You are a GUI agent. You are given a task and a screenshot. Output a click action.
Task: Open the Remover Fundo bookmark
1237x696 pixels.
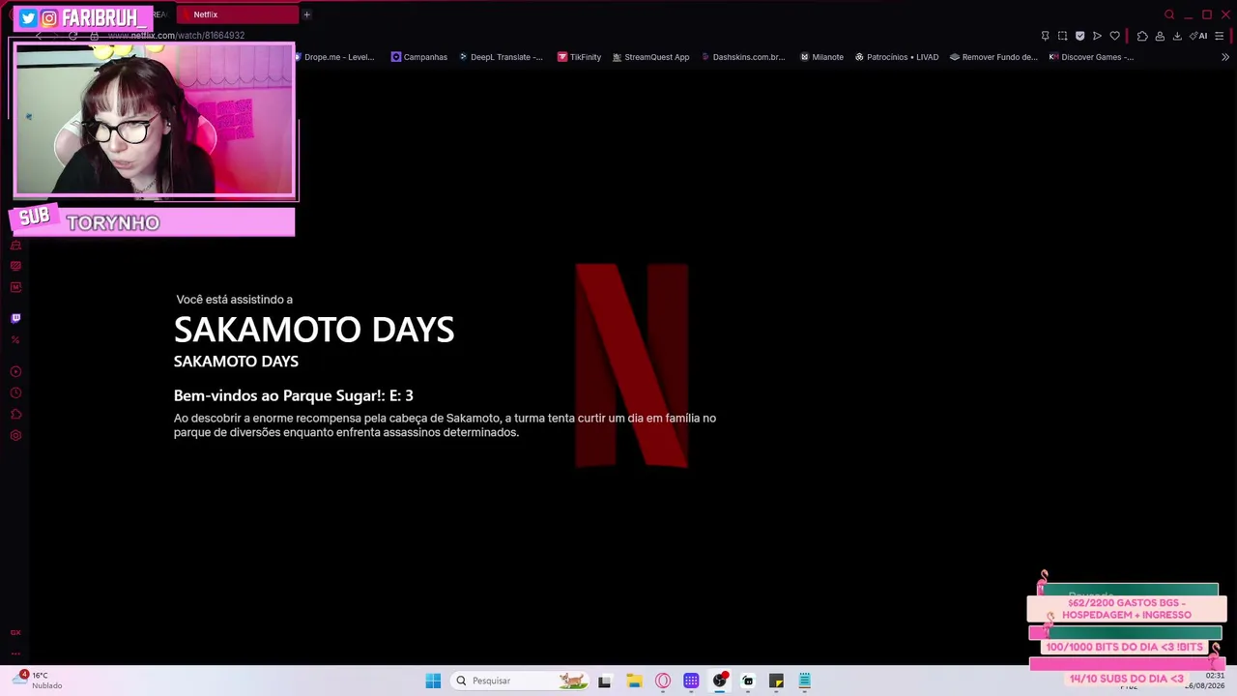(993, 57)
